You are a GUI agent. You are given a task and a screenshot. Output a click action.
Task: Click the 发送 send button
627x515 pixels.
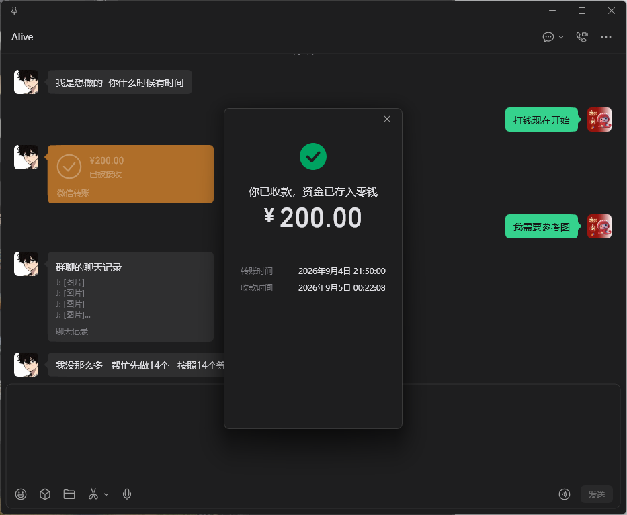pos(597,494)
